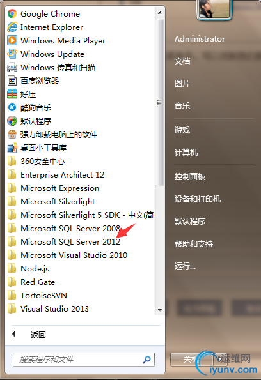Screen dimensions: 261x380
Task: Click Visual Studio 2013 folder icon
Action: point(12,308)
